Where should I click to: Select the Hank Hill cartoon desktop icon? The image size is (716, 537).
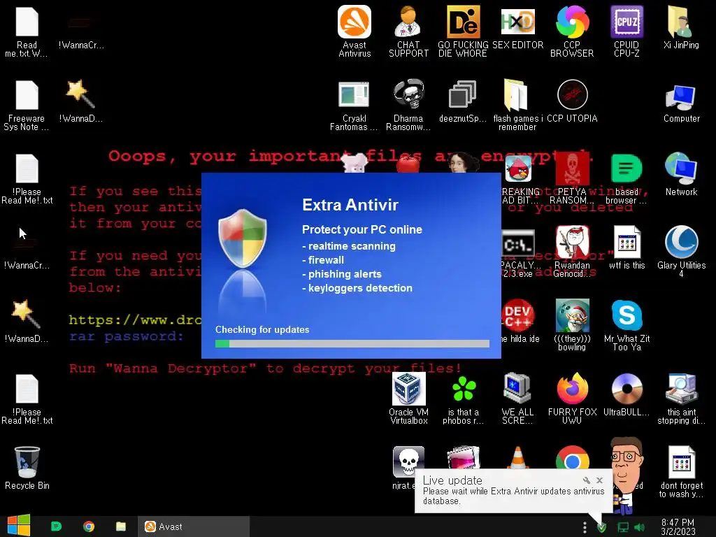[x=627, y=475]
